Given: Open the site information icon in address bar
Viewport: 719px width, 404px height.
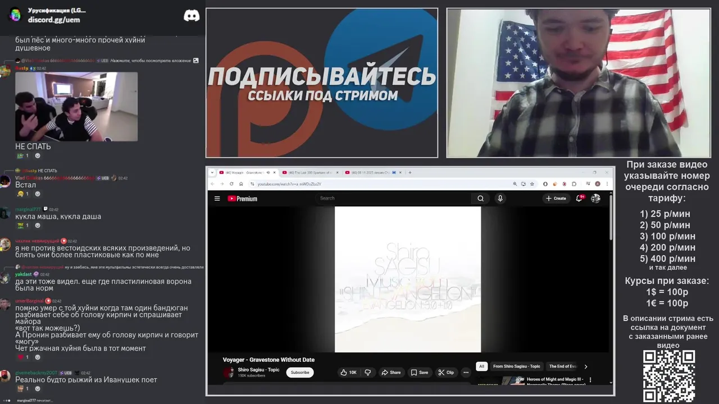Looking at the screenshot, I should (x=252, y=183).
